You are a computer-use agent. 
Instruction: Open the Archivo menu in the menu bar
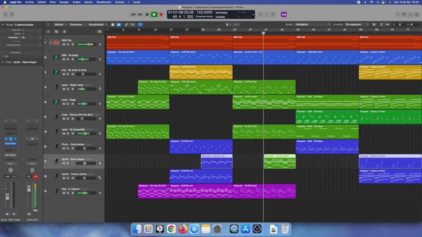pyautogui.click(x=30, y=2)
